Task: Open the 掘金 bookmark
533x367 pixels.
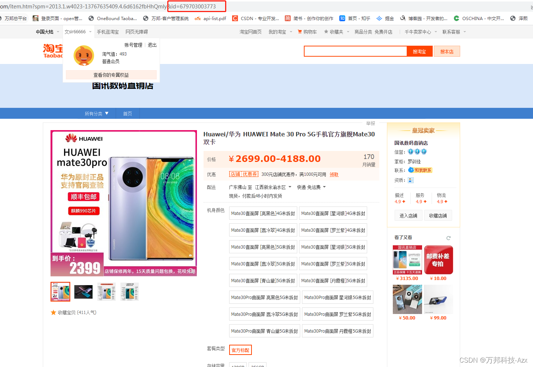Action: (x=385, y=18)
